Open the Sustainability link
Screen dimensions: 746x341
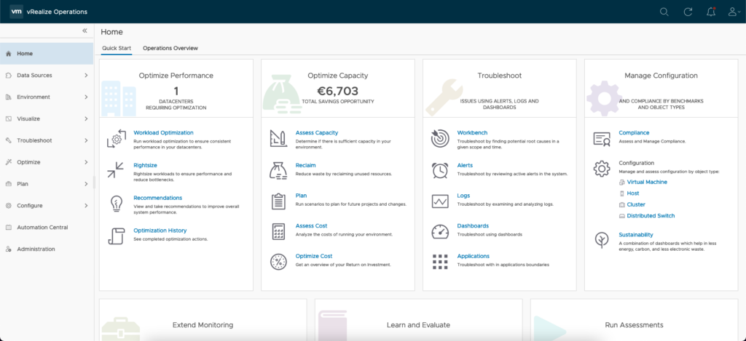(635, 235)
